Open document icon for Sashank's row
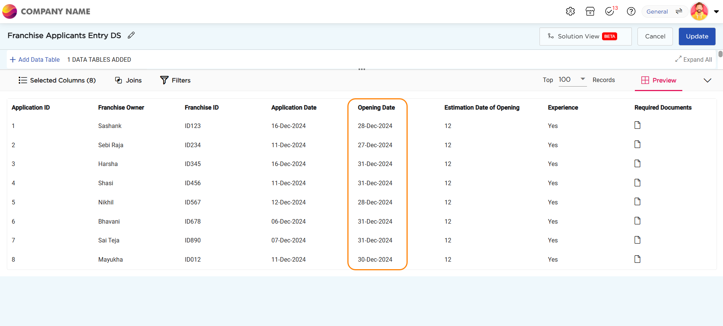Viewport: 723px width, 326px height. 637,125
